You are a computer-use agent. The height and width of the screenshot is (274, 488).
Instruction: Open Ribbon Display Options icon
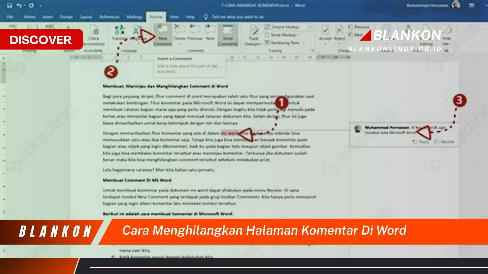coord(472,5)
